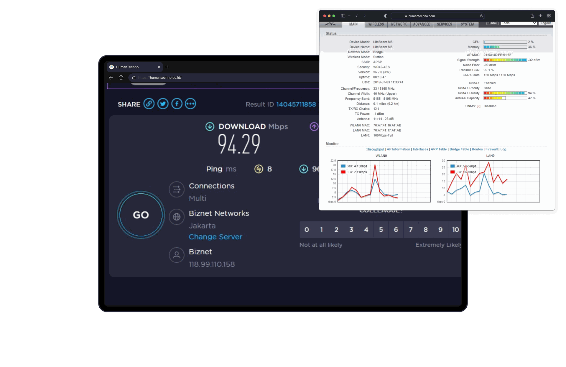Select rating 3 on likelihood scale
Image resolution: width=566 pixels, height=367 pixels.
(x=351, y=230)
